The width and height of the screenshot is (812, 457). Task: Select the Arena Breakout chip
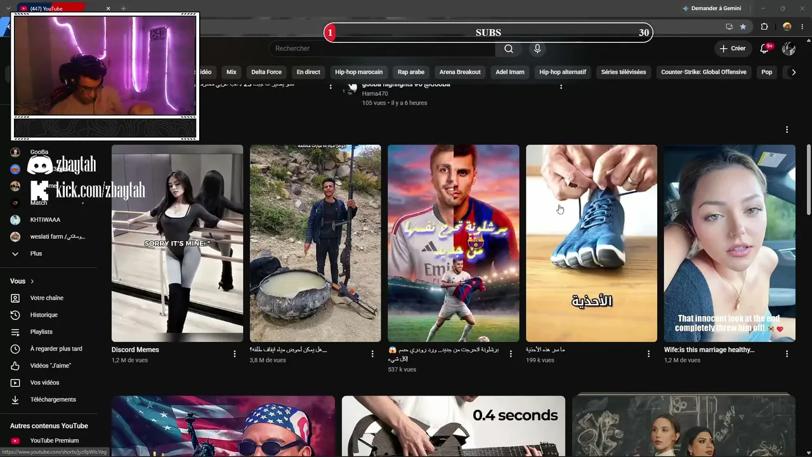(x=460, y=72)
